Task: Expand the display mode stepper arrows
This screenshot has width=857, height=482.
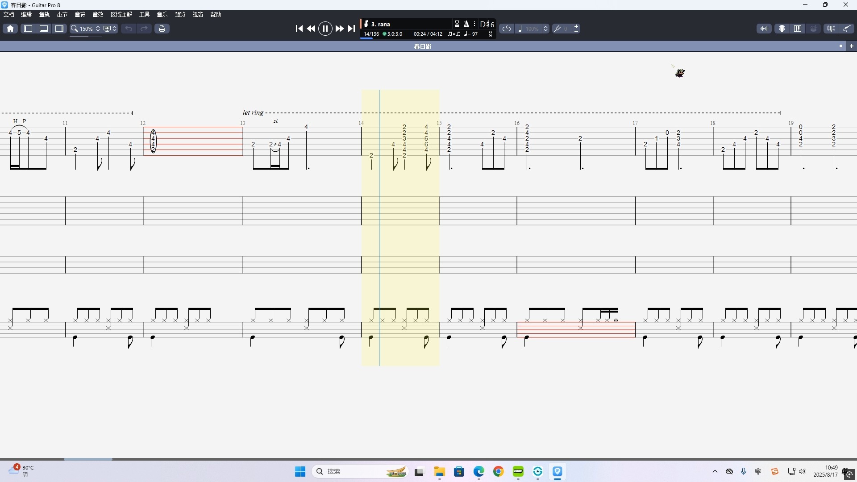Action: [115, 29]
